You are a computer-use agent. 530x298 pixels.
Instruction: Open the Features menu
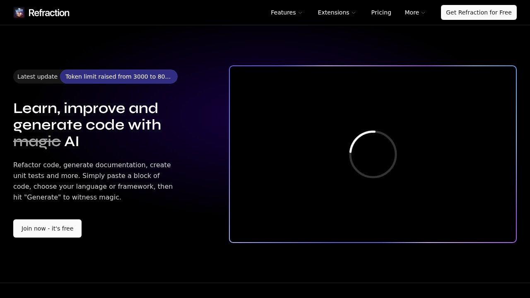point(287,12)
